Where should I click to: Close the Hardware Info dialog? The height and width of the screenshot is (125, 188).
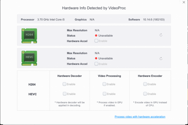pyautogui.click(x=184, y=3)
